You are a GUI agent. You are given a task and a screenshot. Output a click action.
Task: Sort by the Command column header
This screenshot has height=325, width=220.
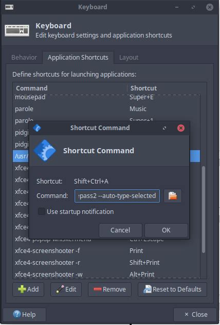pyautogui.click(x=70, y=88)
